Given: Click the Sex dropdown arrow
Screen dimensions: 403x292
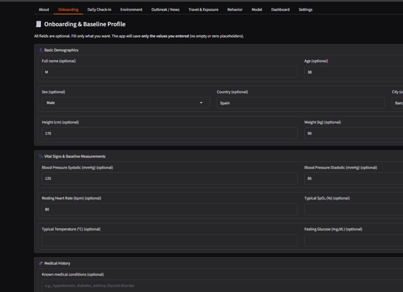Looking at the screenshot, I should 201,103.
